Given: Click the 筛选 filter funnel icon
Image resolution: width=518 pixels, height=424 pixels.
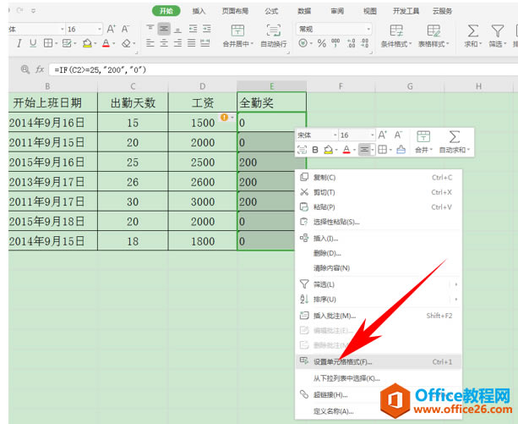Looking at the screenshot, I should click(497, 30).
